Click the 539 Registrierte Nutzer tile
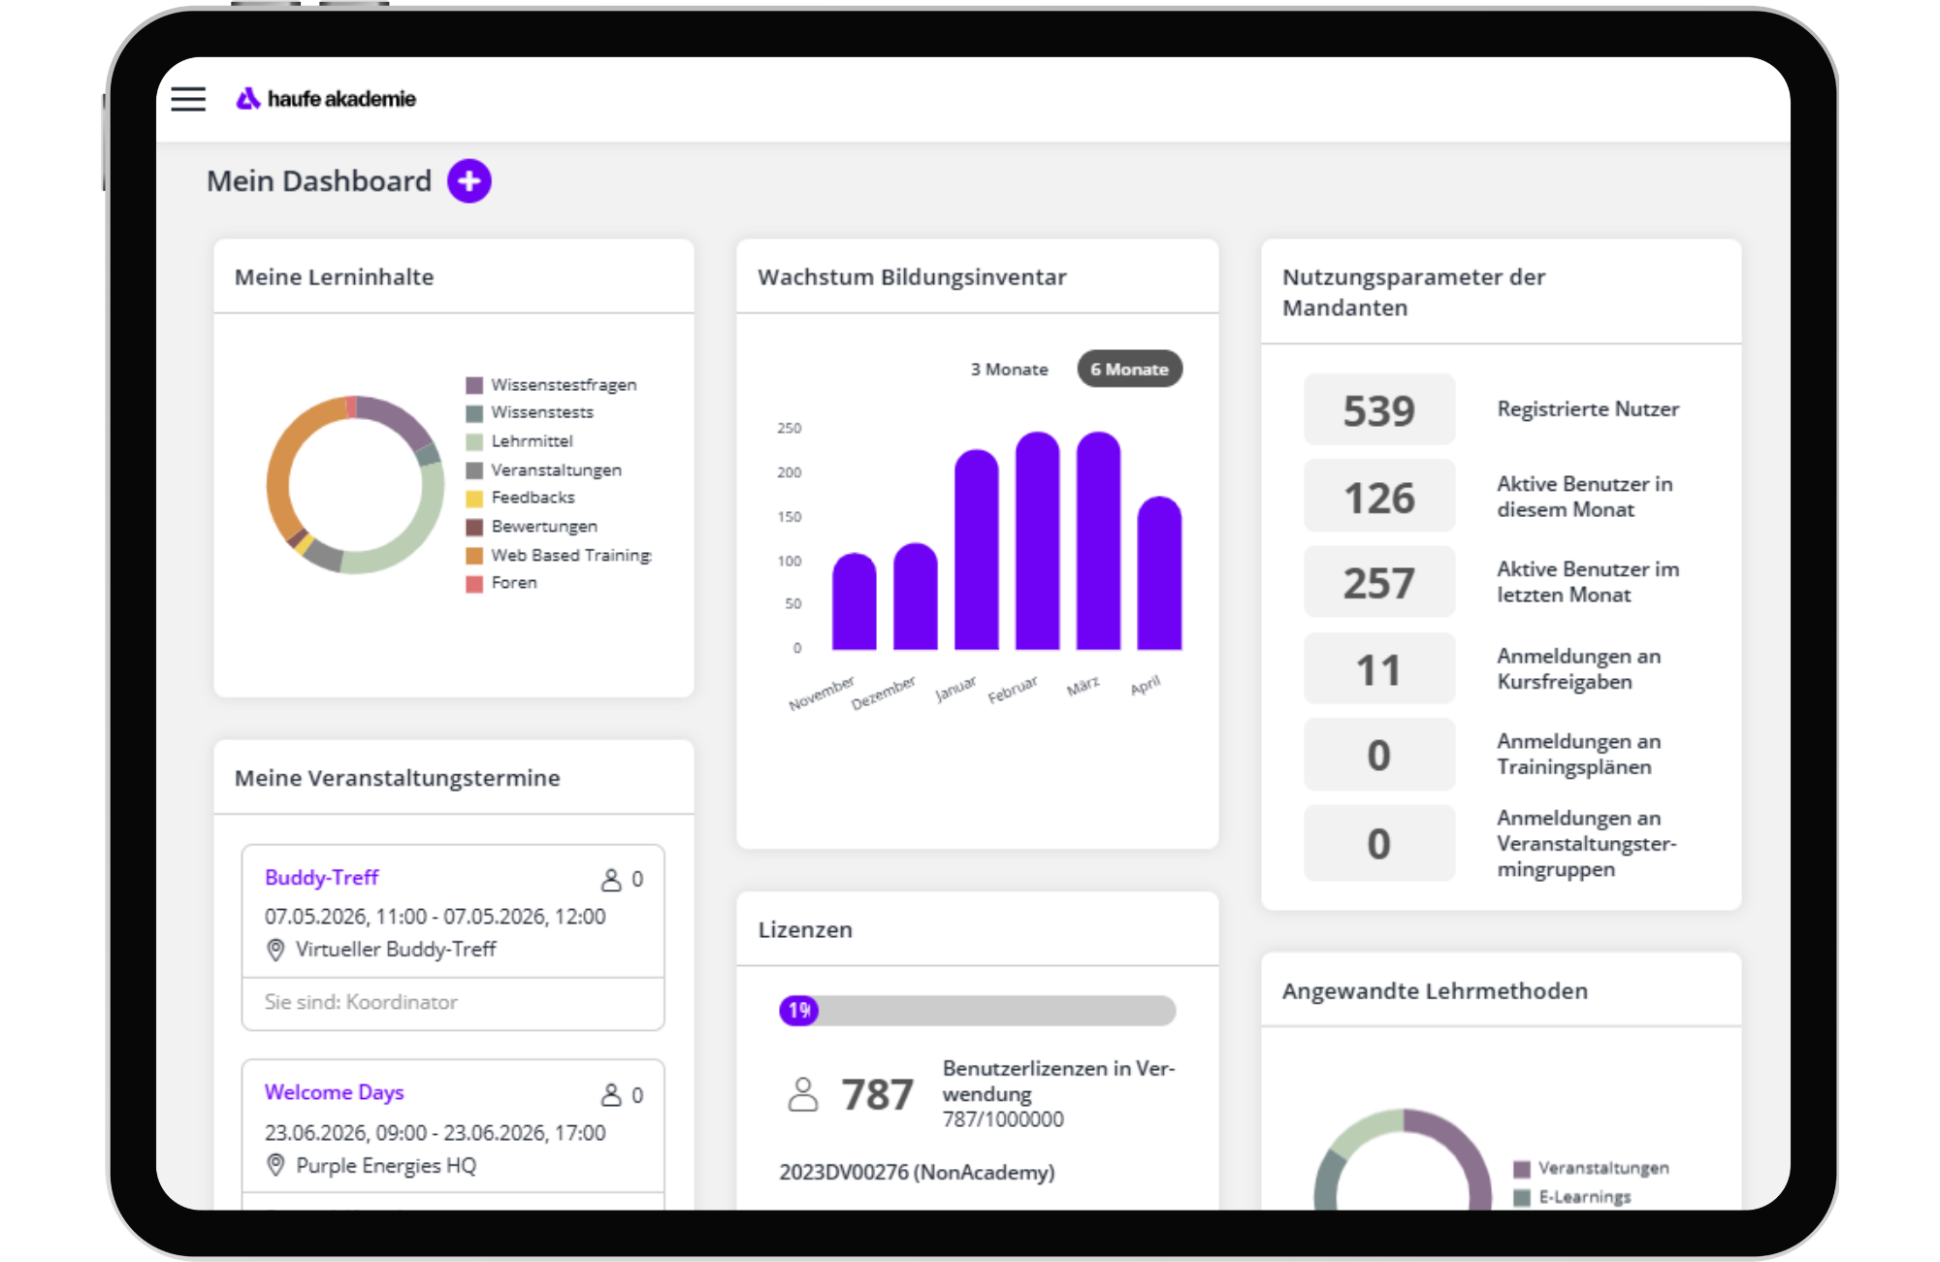Screen dimensions: 1940x1262 [x=1379, y=410]
